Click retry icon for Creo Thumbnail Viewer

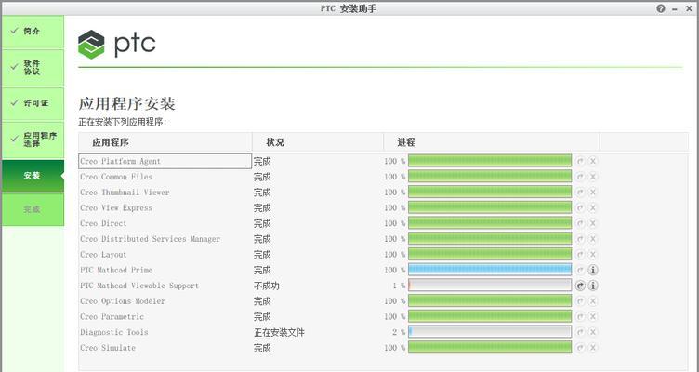580,193
